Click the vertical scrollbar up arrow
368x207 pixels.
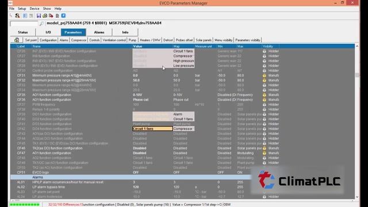point(357,46)
